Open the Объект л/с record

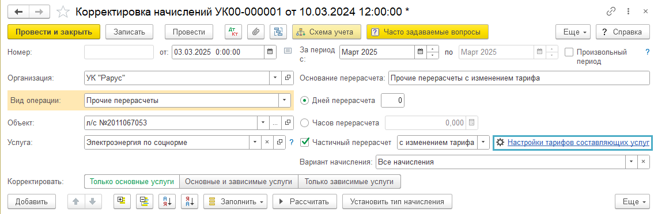[288, 123]
